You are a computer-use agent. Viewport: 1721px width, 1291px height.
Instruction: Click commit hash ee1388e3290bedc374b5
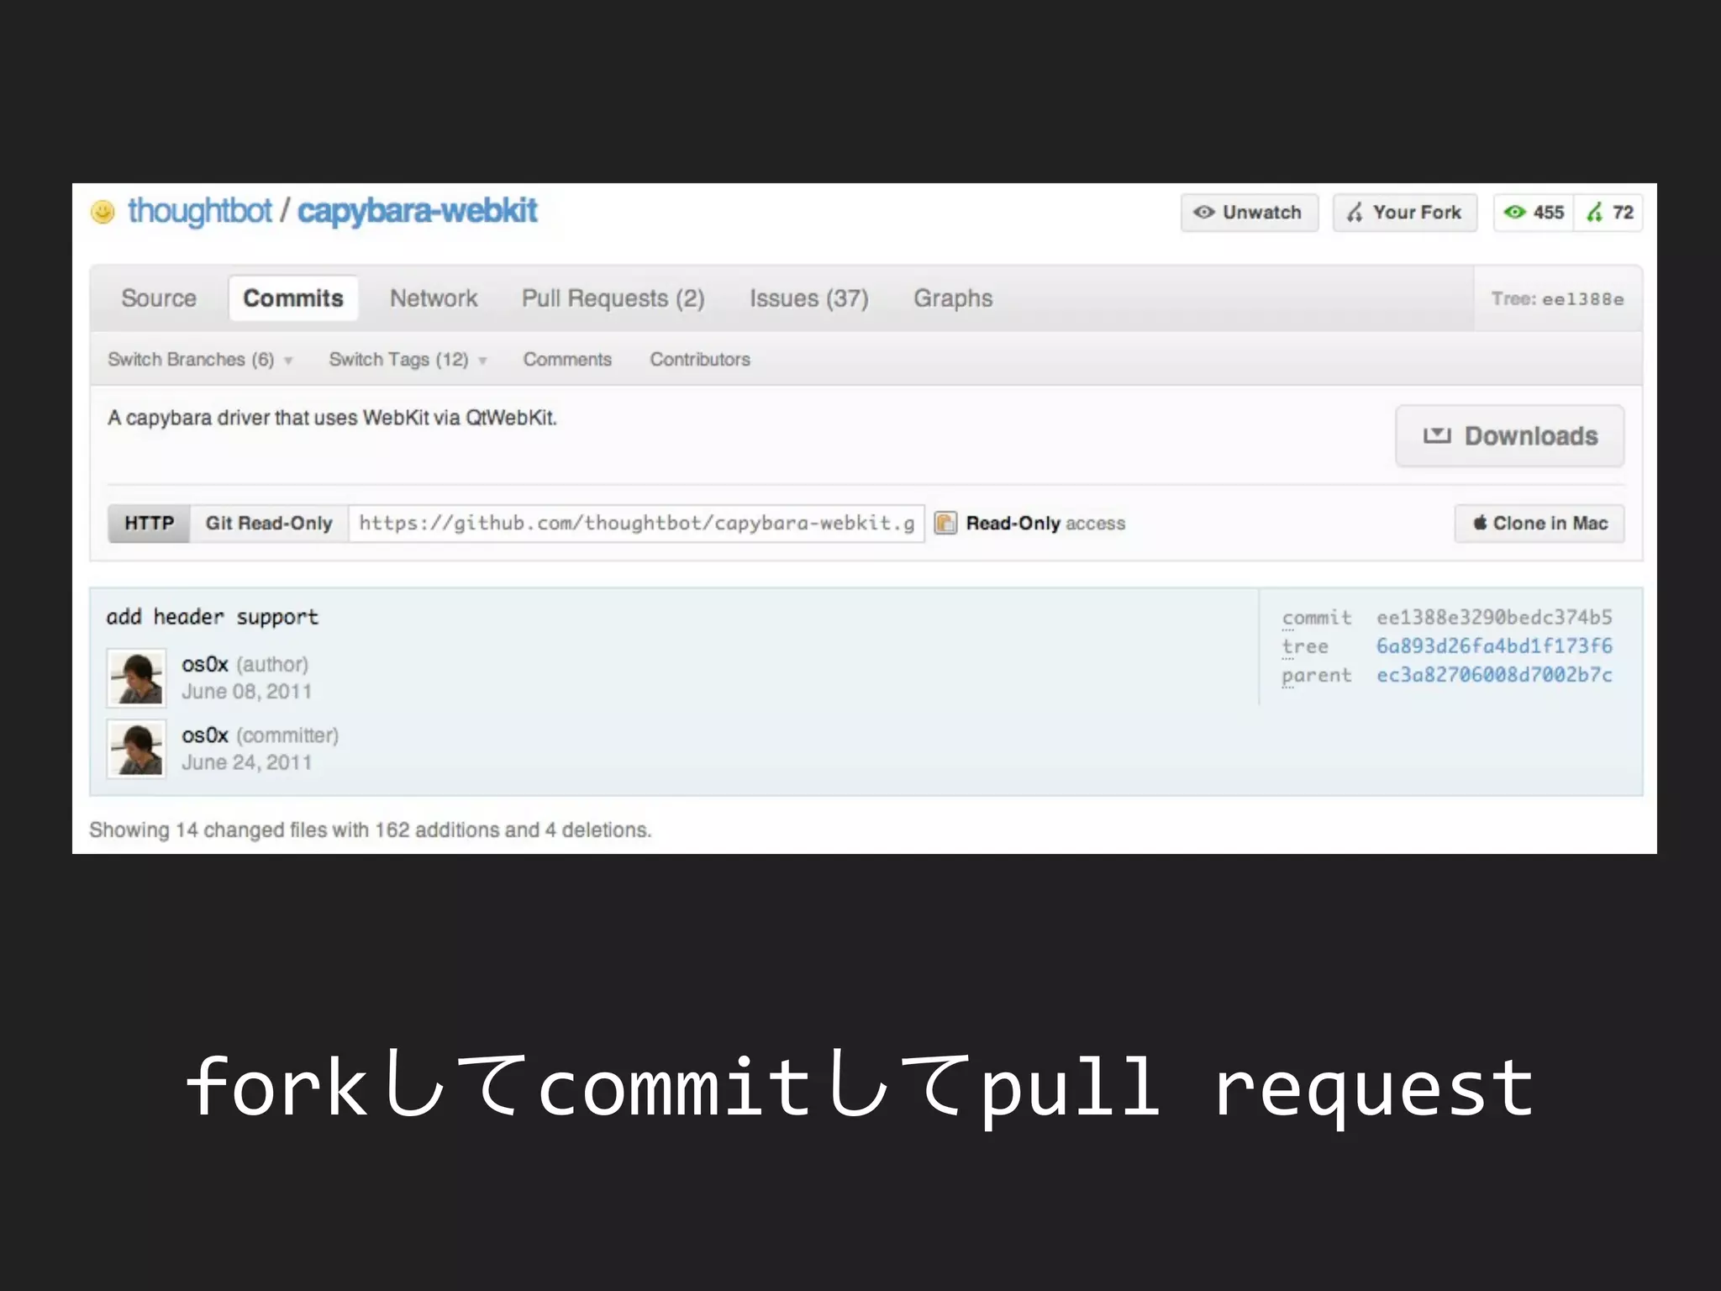[1494, 617]
